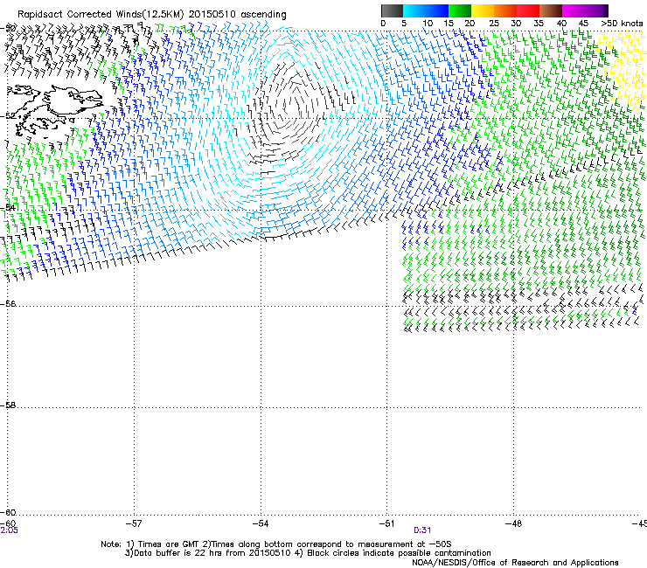
Task: Click the 'Times are GMT' note line
Action: coord(276,544)
